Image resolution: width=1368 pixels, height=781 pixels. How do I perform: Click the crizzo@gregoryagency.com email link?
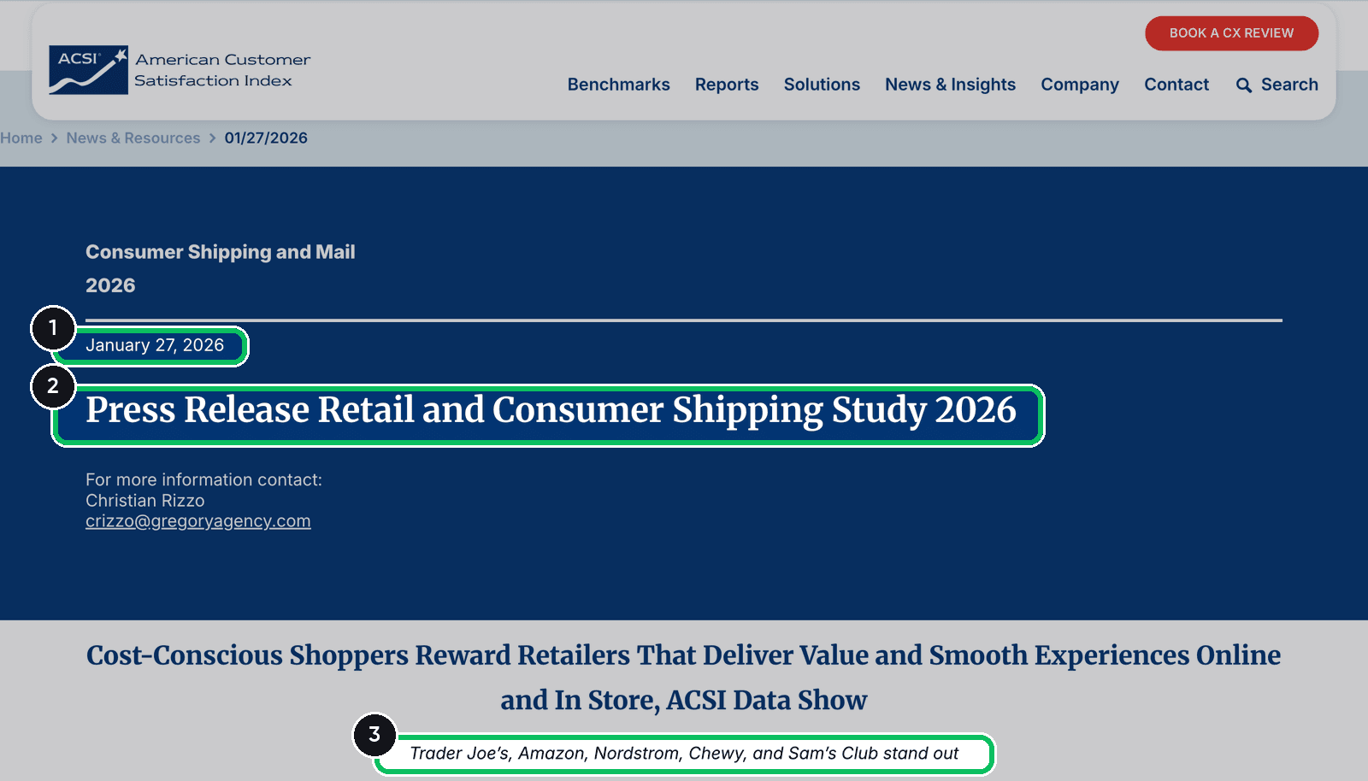(x=198, y=521)
